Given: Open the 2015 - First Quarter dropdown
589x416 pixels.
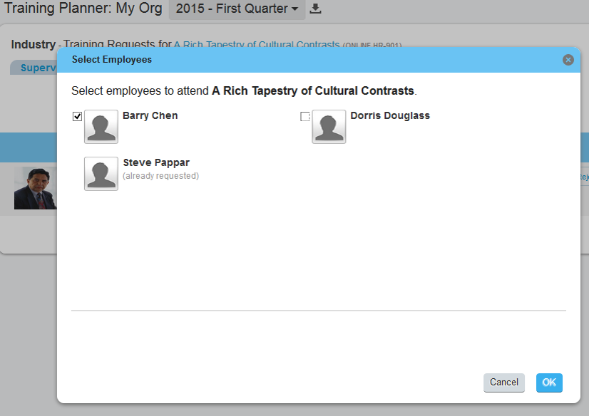Looking at the screenshot, I should click(237, 9).
